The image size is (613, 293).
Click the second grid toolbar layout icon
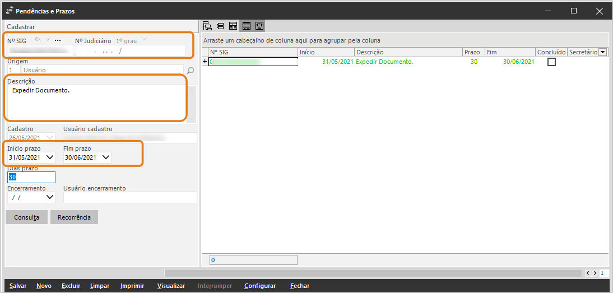point(220,26)
